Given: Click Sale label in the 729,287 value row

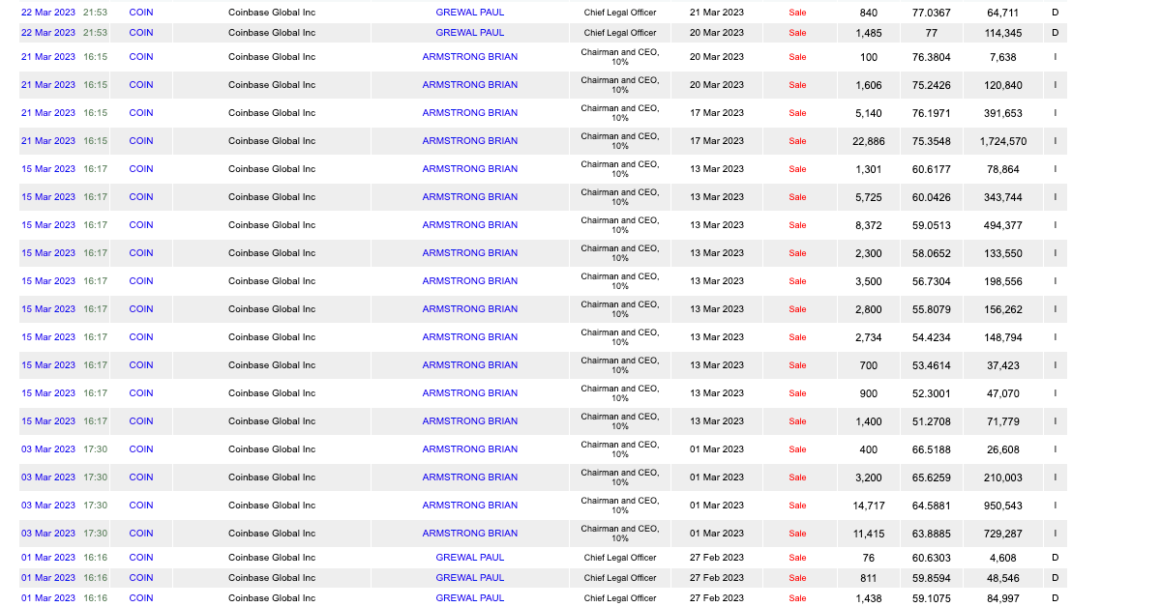Looking at the screenshot, I should (797, 534).
